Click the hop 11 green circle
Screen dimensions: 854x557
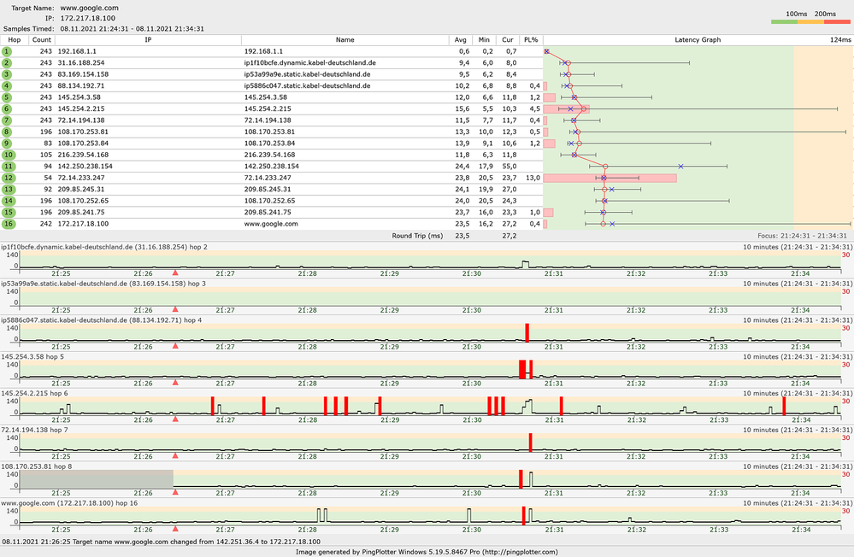[9, 166]
